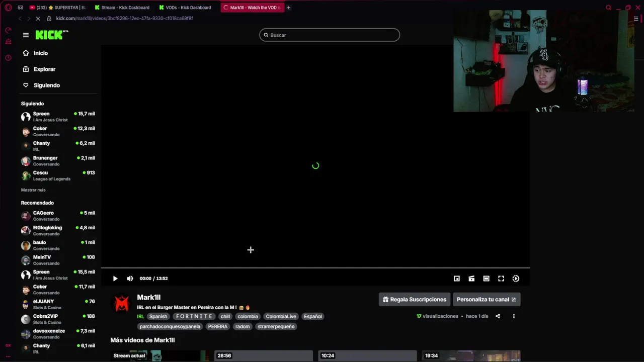Open Cobra2VIP recommended channel
Viewport: 644px width, 362px height.
point(58,319)
